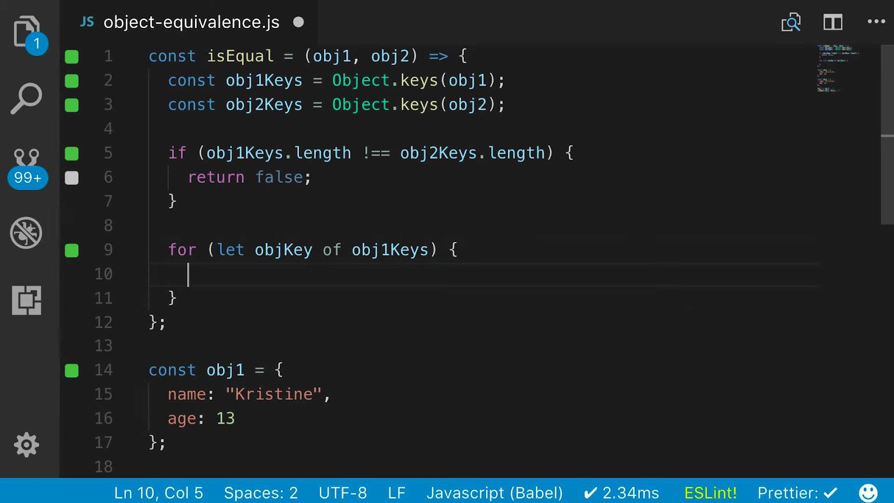
Task: Click the Ln 10, Col 5 status entry
Action: [x=159, y=493]
